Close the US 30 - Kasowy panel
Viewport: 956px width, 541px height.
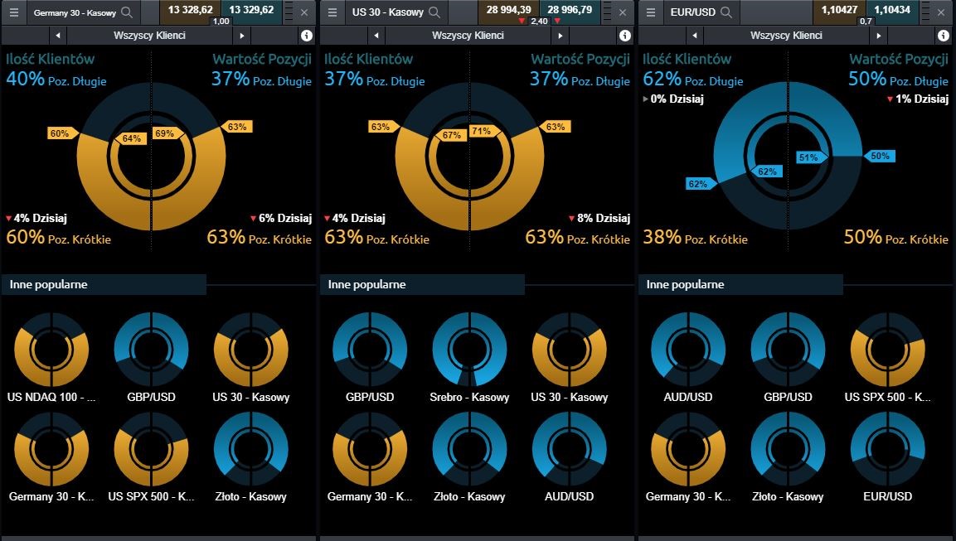click(x=622, y=12)
